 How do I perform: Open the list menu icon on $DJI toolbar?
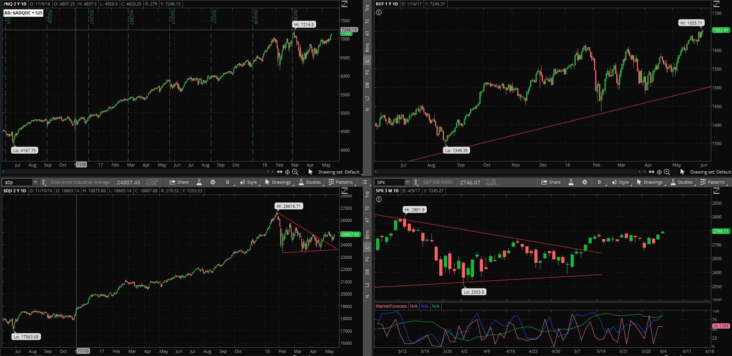pos(365,182)
